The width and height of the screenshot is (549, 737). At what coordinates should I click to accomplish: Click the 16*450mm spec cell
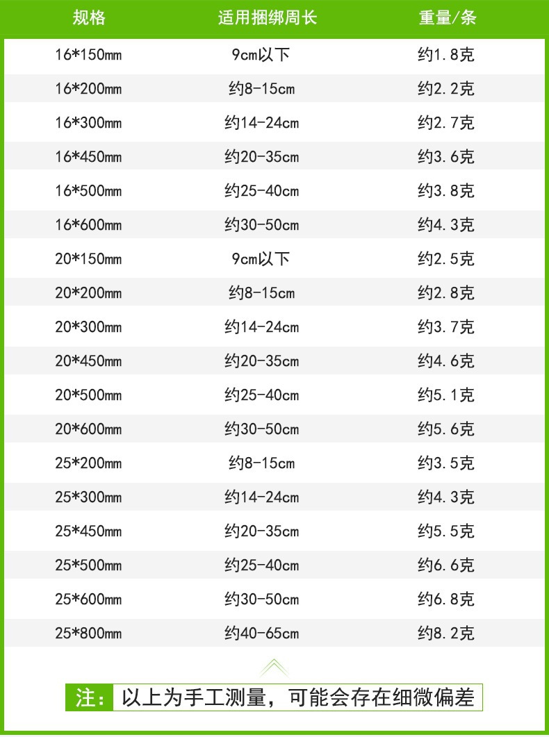[88, 157]
